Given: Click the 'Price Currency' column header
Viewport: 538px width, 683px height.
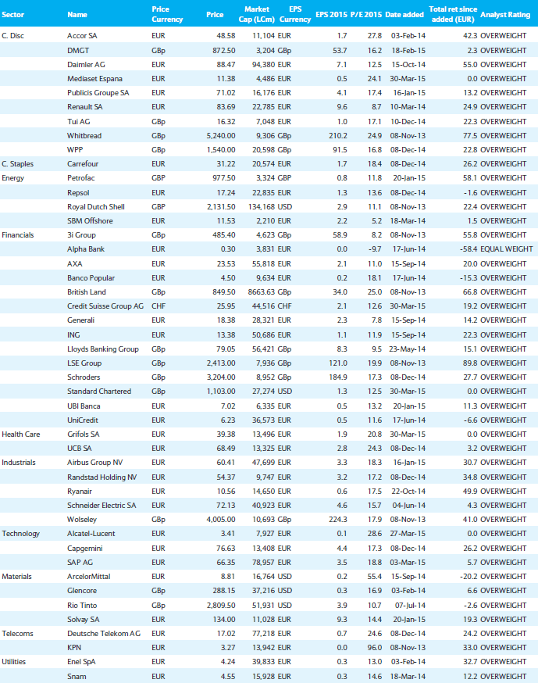Looking at the screenshot, I should (167, 14).
